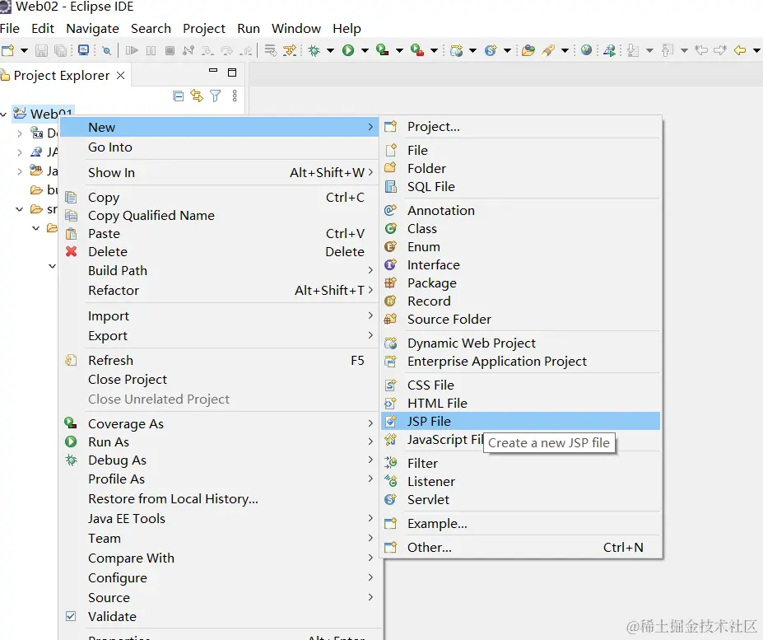Select Run As in the context menu
The height and width of the screenshot is (640, 763).
tap(220, 441)
